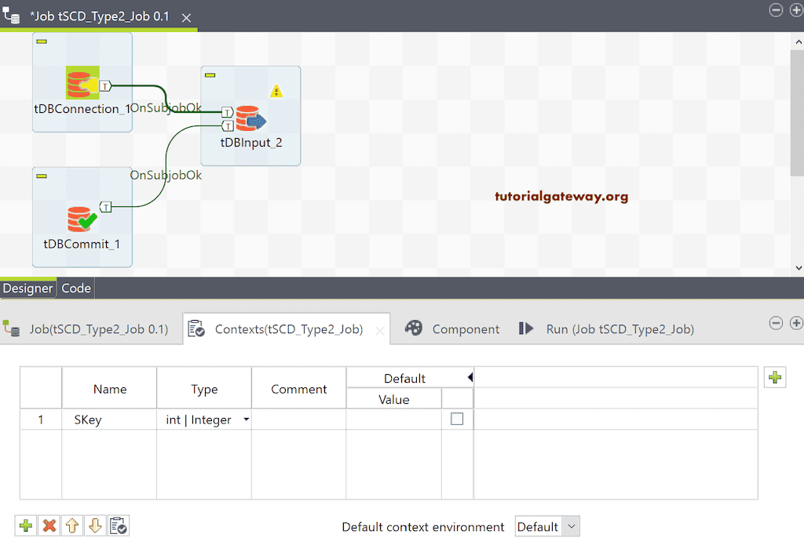Add a new context variable with the plus icon
804x545 pixels.
[x=25, y=525]
